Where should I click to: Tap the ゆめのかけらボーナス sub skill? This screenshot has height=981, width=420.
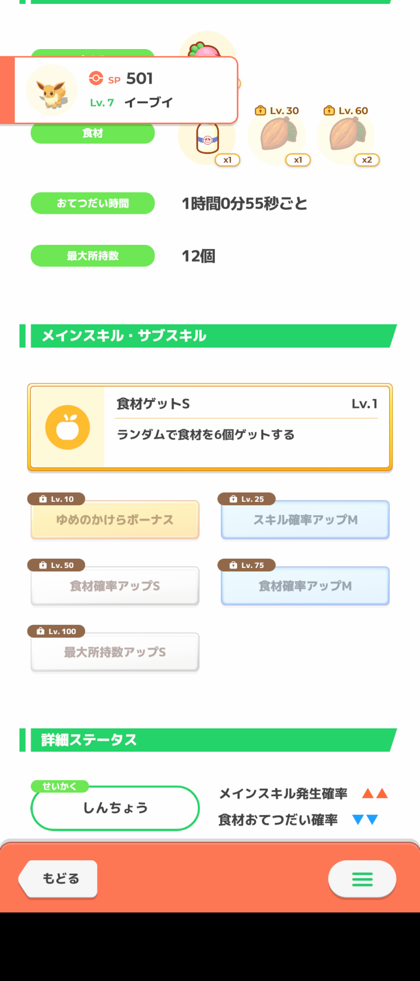point(115,520)
